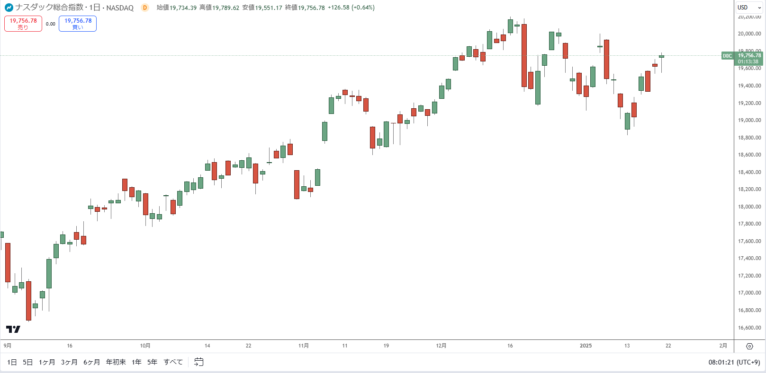766x373 pixels.
Task: Click the 11月 label on the time axis
Action: [x=304, y=346]
